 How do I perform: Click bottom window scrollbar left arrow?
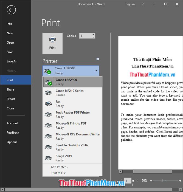2,190
